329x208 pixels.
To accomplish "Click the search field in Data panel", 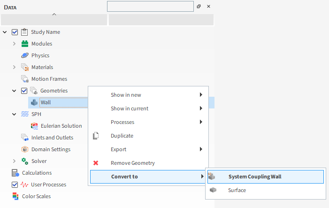I will click(150, 6).
